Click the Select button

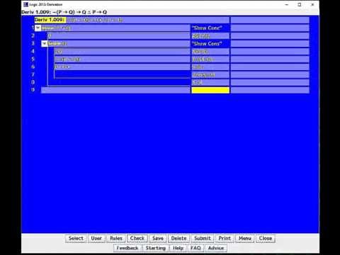pos(76,238)
